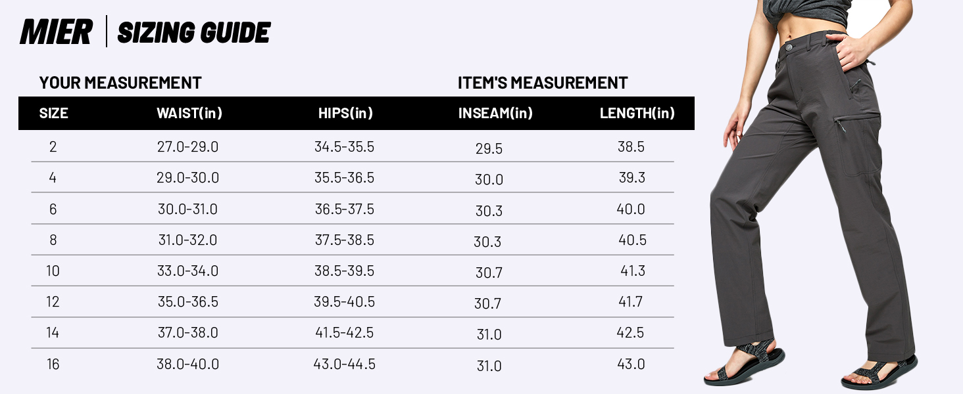Viewport: 963px width, 394px height.
Task: Select hips value 41.5-42.5
Action: pos(344,333)
